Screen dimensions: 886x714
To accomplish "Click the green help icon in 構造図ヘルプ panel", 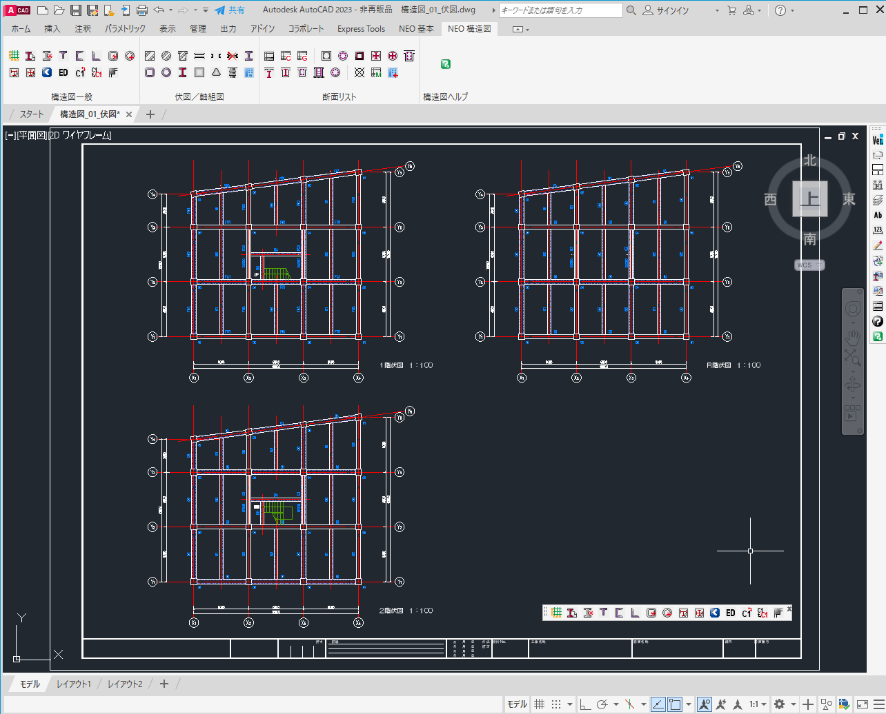I will [446, 64].
